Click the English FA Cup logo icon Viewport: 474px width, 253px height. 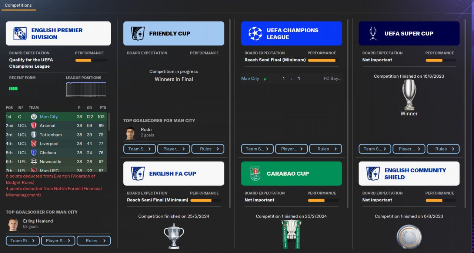coord(137,173)
